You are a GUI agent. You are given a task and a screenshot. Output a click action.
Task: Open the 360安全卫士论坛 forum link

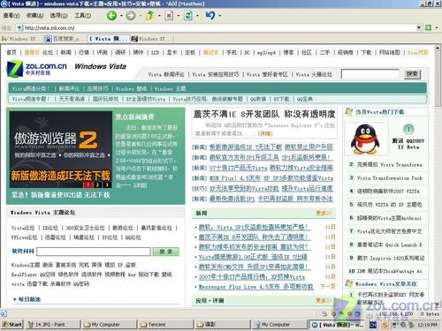coord(85,228)
